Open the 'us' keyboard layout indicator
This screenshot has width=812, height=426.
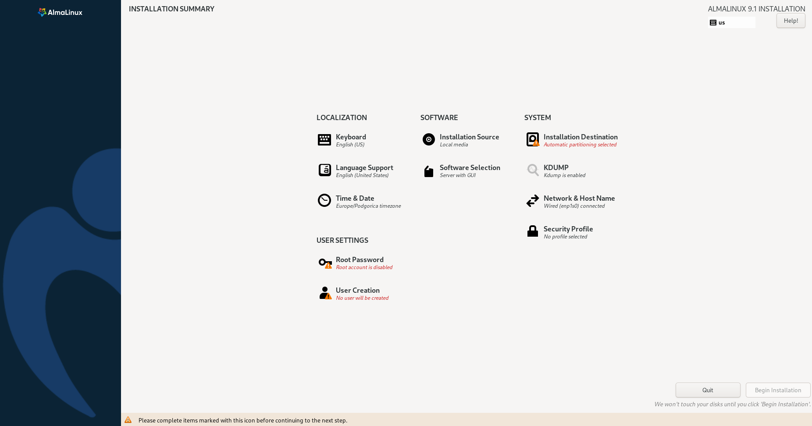[x=731, y=22]
